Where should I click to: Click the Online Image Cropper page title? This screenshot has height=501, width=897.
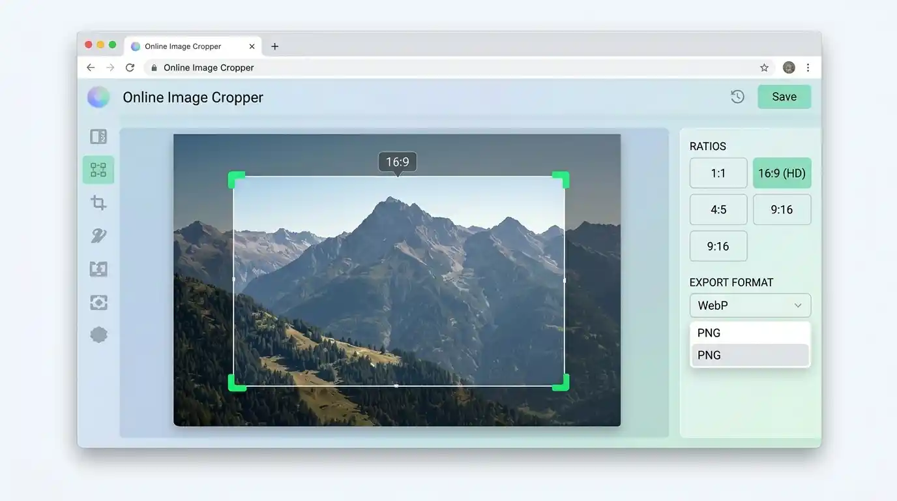click(193, 97)
